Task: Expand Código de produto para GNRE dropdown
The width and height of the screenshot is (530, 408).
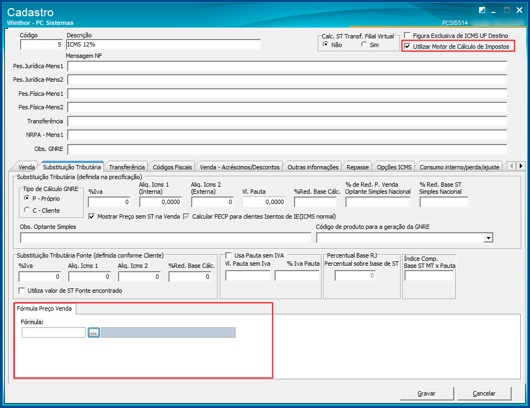Action: [488, 238]
